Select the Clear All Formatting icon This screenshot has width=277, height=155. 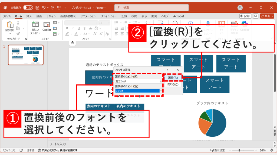point(108,34)
